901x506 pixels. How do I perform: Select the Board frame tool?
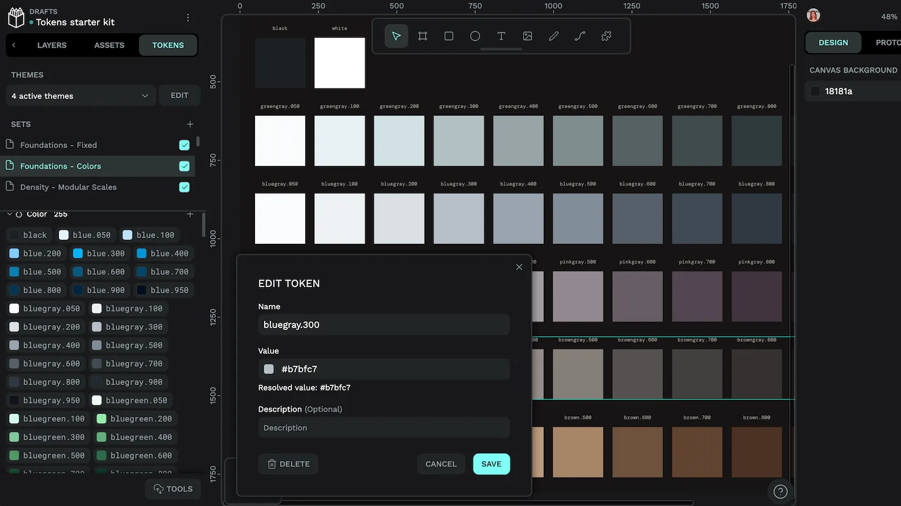point(422,36)
